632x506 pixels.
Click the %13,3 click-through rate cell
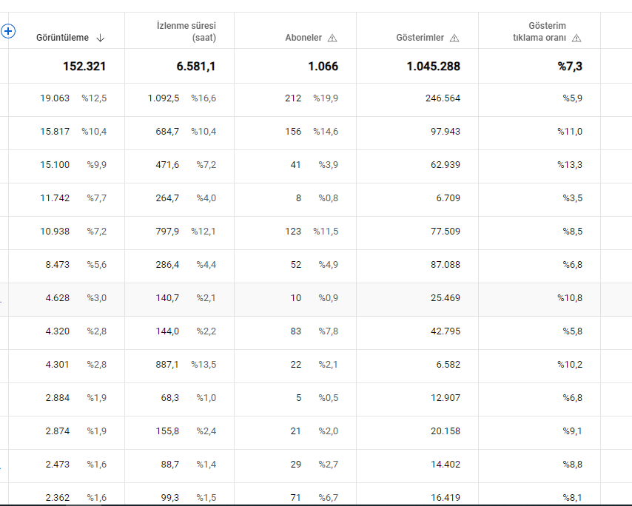(570, 165)
